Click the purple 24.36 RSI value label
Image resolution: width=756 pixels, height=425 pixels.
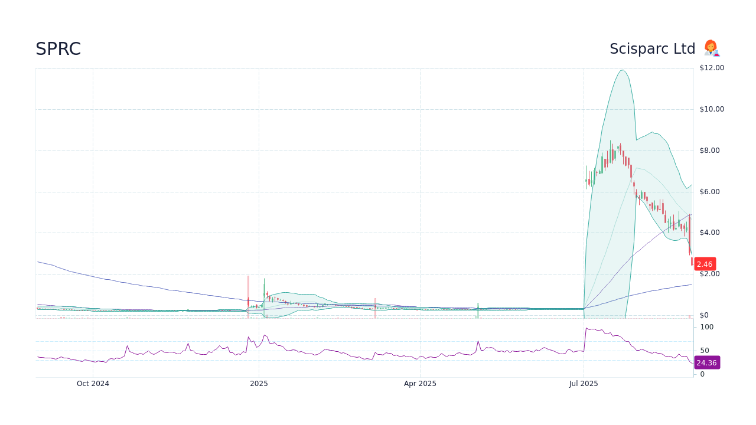tap(706, 362)
